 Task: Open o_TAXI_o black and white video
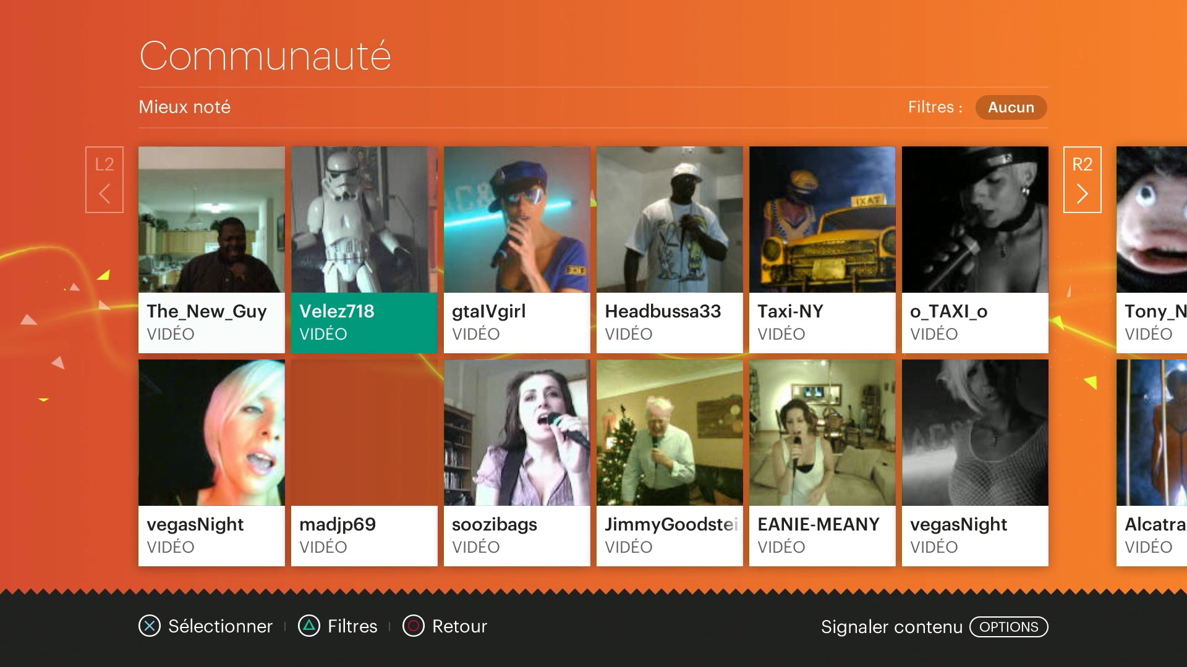(x=975, y=249)
